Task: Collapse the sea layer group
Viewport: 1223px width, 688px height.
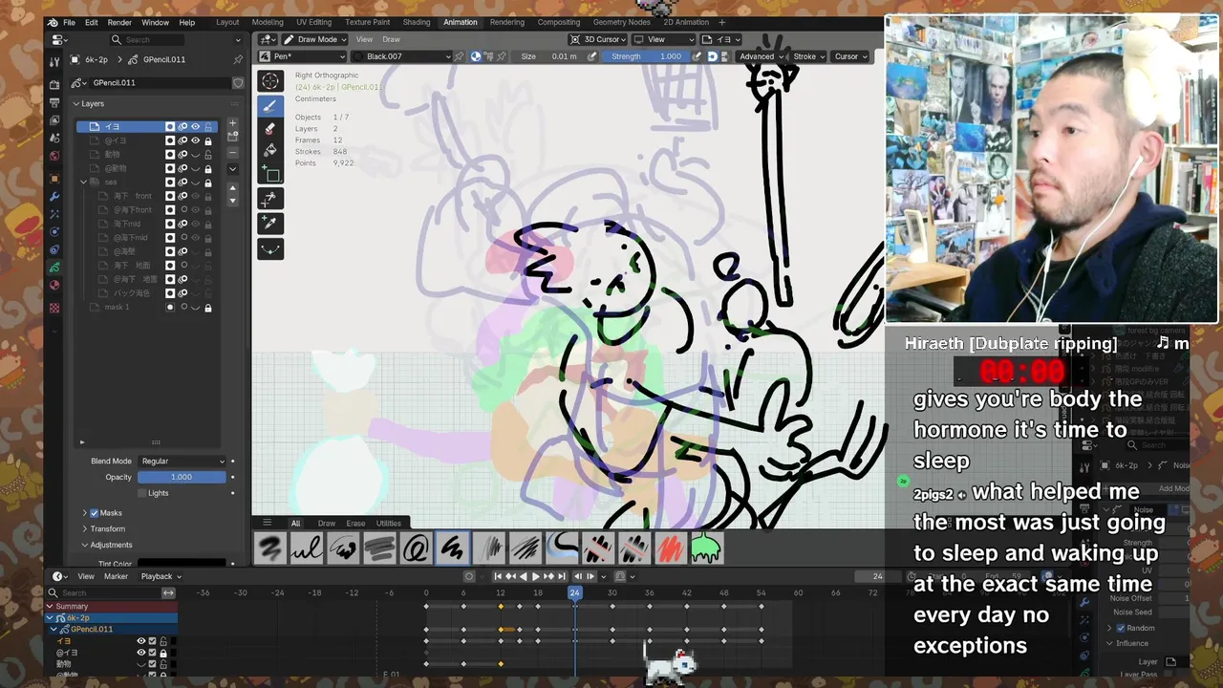Action: click(83, 182)
